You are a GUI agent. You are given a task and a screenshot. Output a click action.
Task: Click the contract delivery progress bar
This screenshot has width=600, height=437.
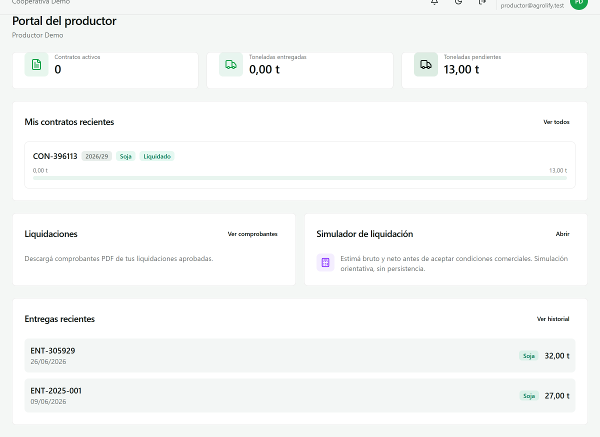coord(300,178)
